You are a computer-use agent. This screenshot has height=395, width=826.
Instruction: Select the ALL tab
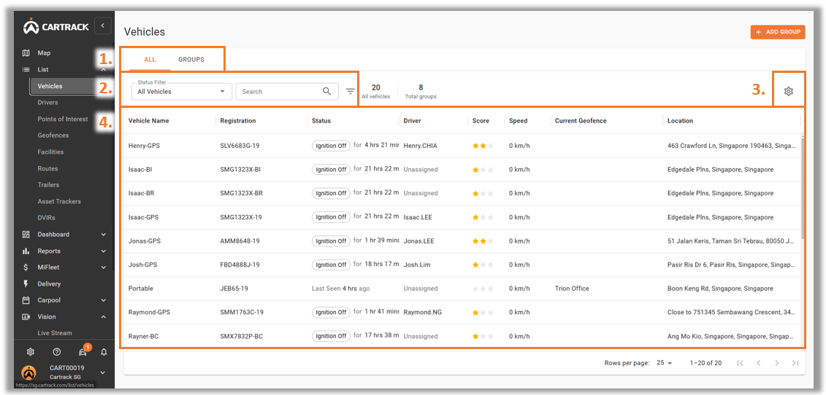pyautogui.click(x=150, y=60)
